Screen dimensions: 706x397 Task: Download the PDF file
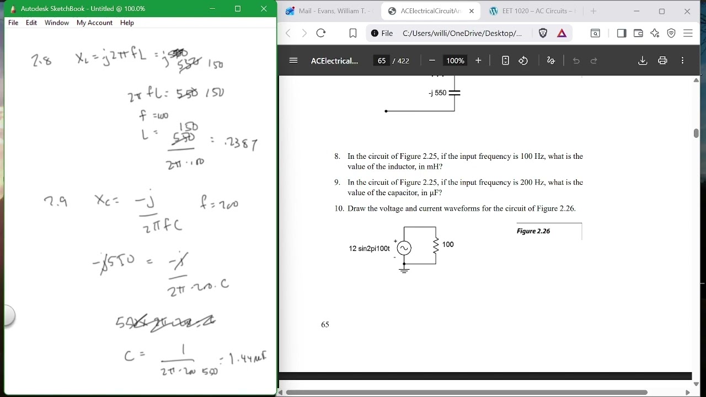[643, 61]
